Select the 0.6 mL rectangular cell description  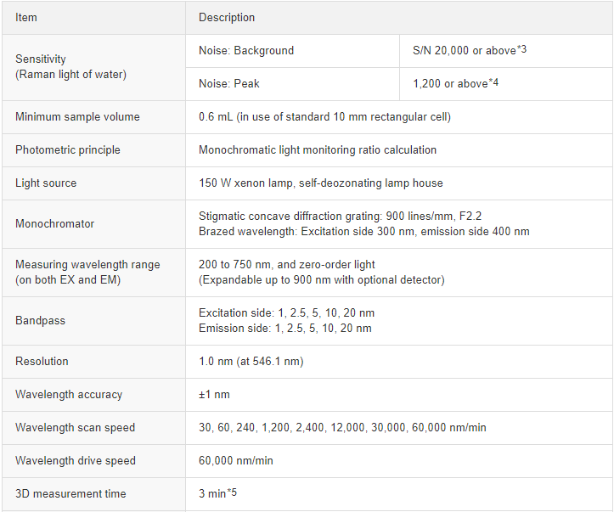point(324,116)
